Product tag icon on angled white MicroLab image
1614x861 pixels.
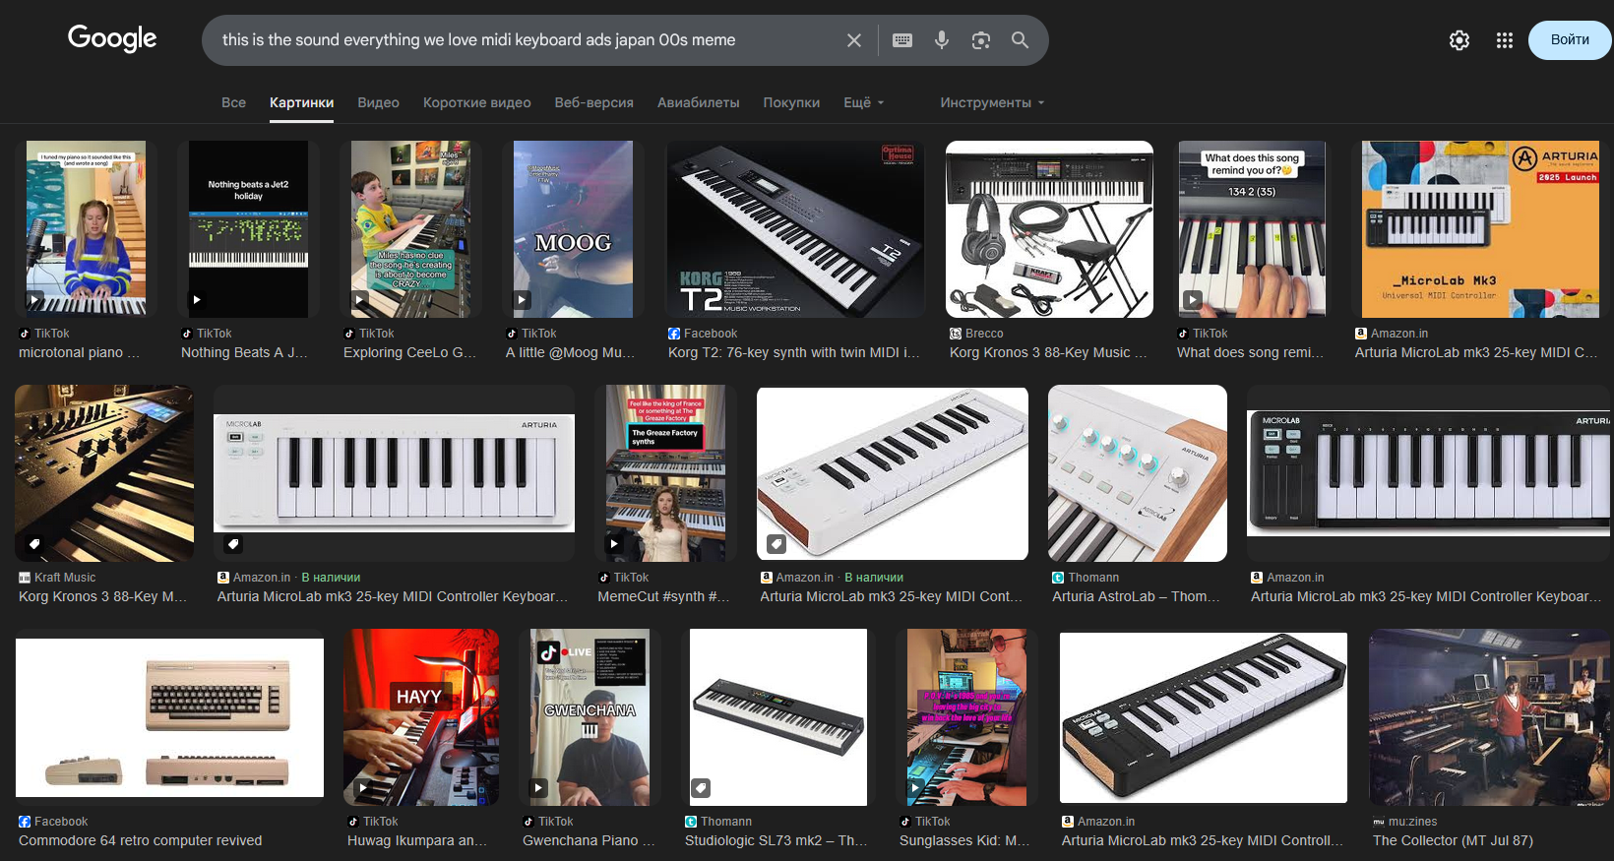[x=776, y=543]
